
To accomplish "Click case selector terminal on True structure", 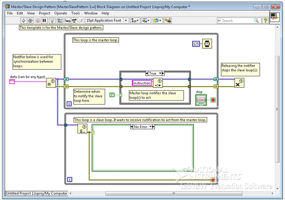I will point(121,95).
